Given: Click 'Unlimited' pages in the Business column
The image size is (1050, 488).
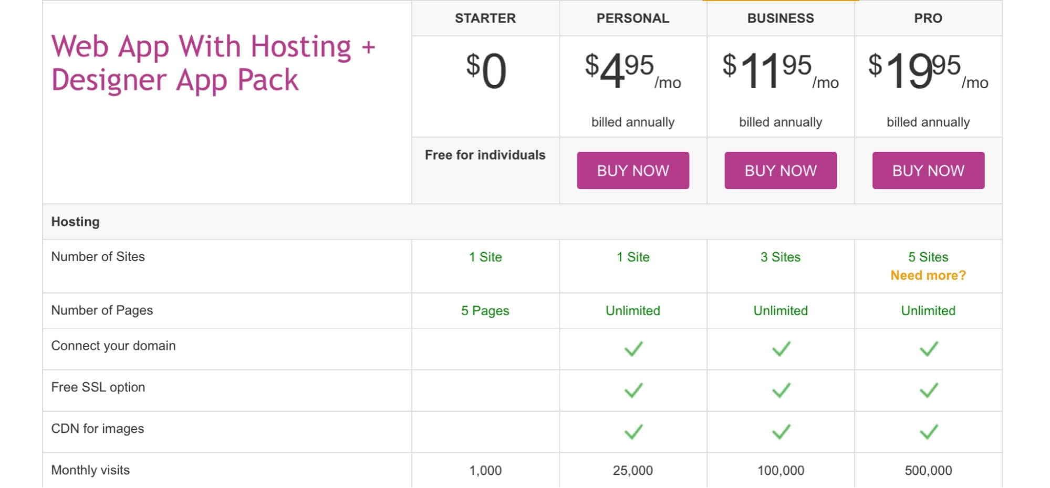Looking at the screenshot, I should coord(781,311).
